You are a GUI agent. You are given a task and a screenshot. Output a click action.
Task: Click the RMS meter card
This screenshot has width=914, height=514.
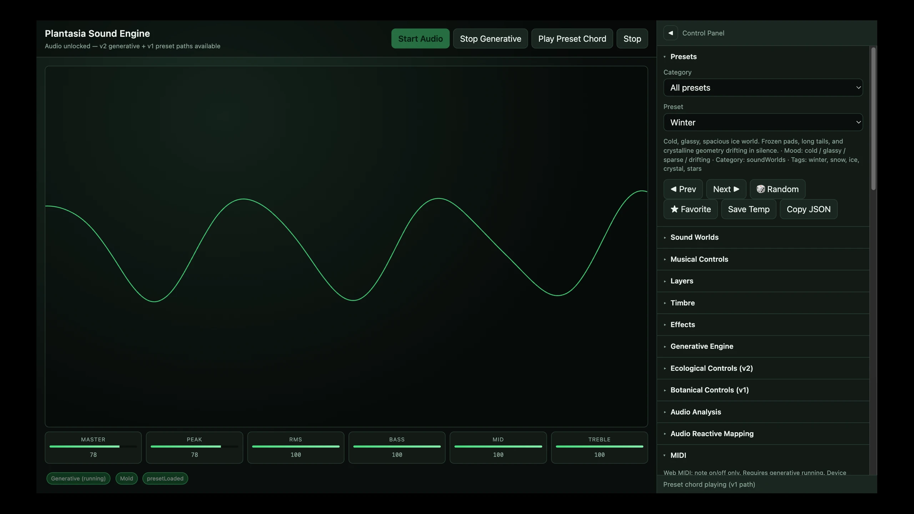click(x=296, y=448)
